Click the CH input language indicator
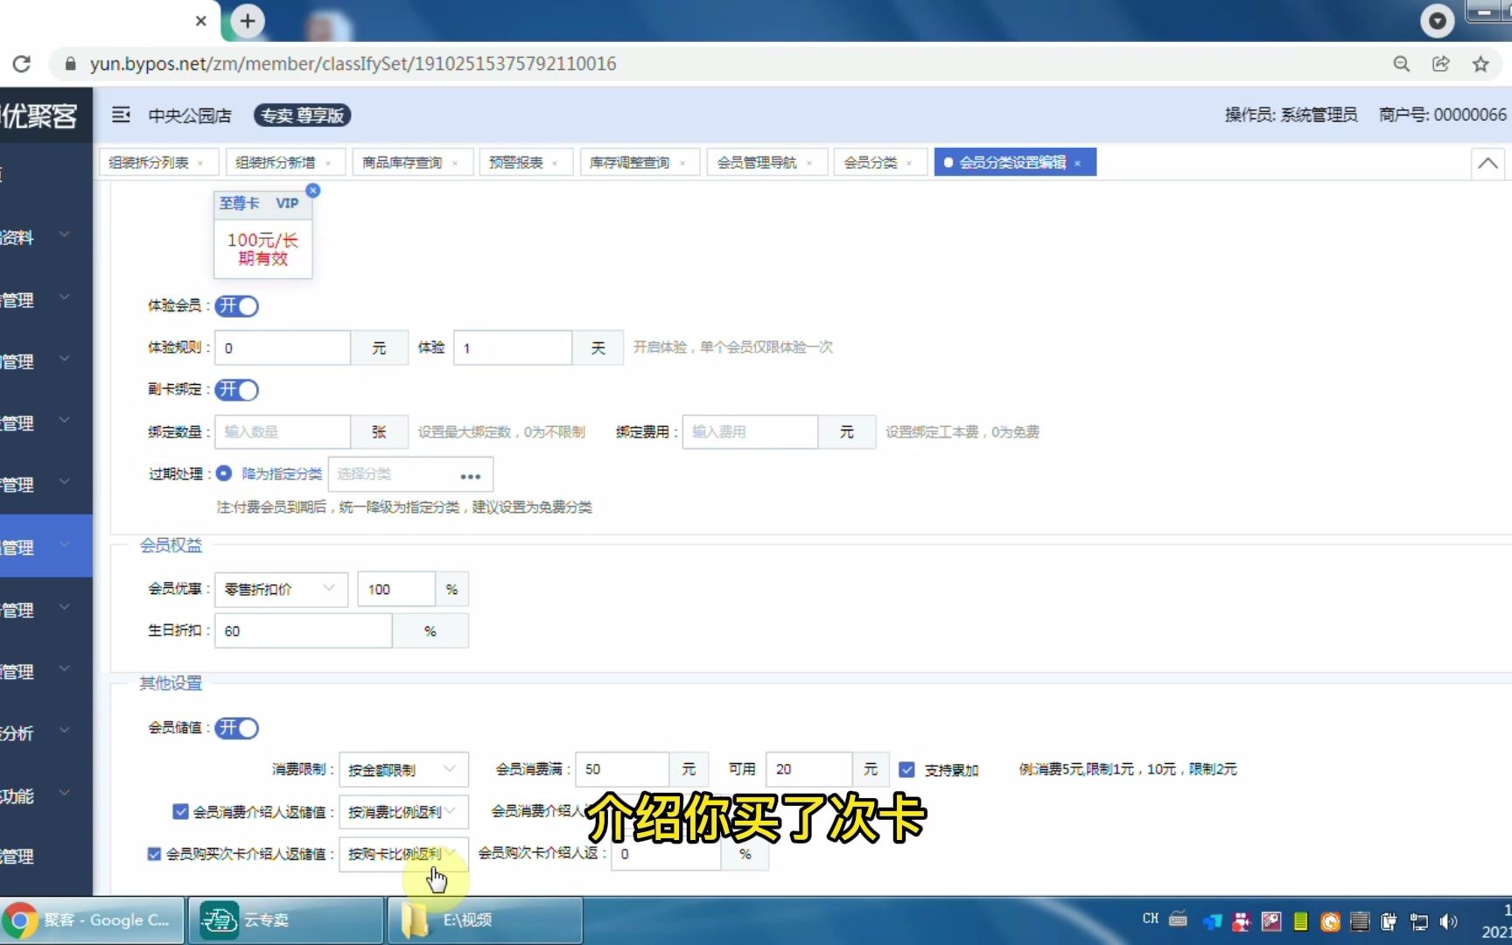This screenshot has height=945, width=1512. click(x=1151, y=919)
